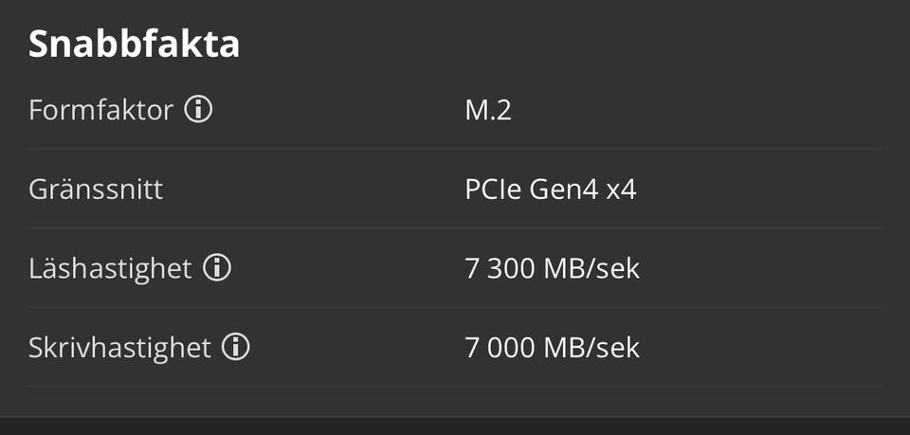This screenshot has height=435, width=910.
Task: Click the Gränssnitt label
Action: click(x=96, y=190)
